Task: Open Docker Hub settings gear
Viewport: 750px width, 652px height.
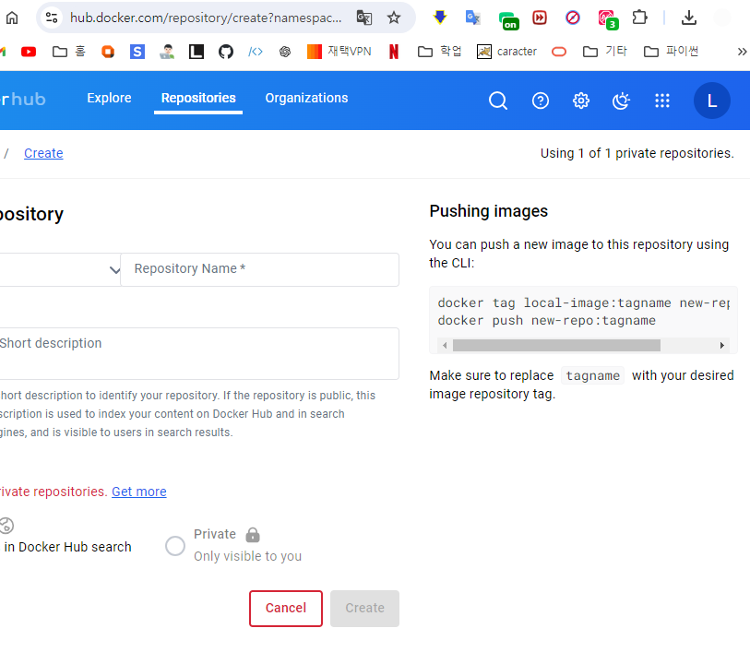Action: tap(581, 101)
